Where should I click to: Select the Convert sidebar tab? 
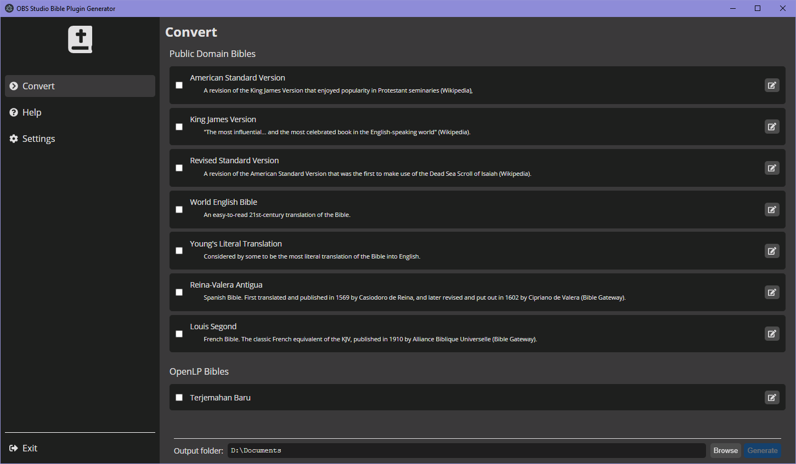point(38,85)
